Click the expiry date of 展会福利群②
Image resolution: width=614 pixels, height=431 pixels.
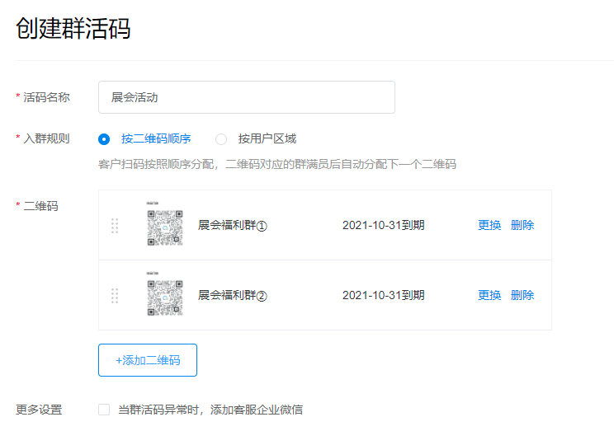(383, 295)
